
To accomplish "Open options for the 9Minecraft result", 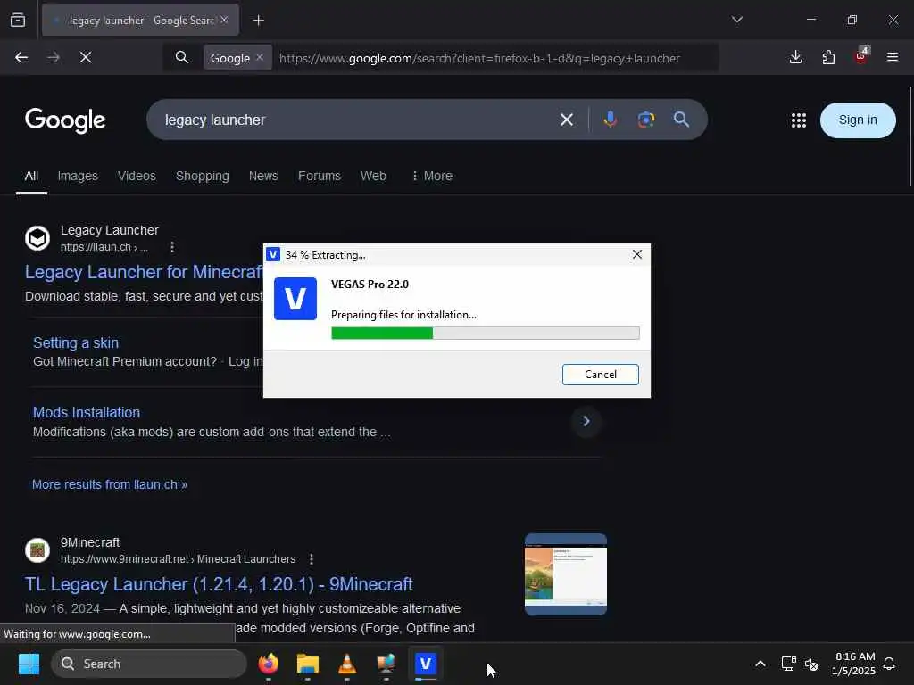I will pos(312,559).
